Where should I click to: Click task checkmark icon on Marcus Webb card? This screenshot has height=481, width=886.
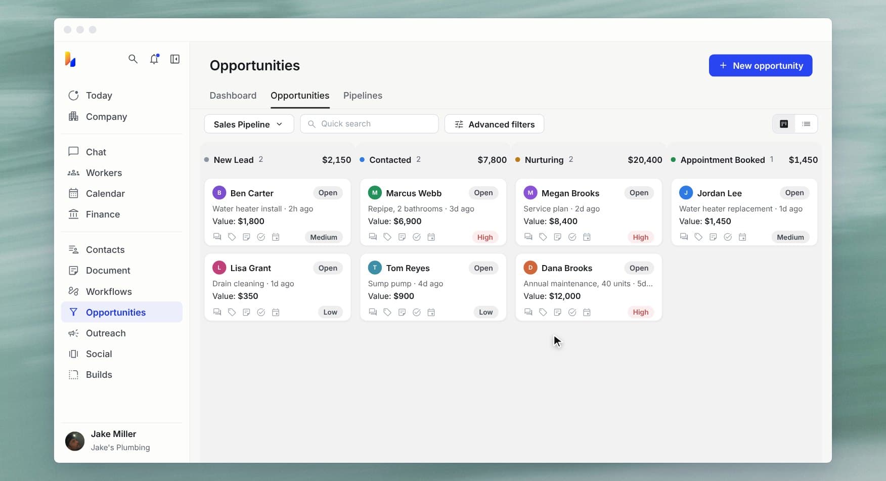(417, 237)
